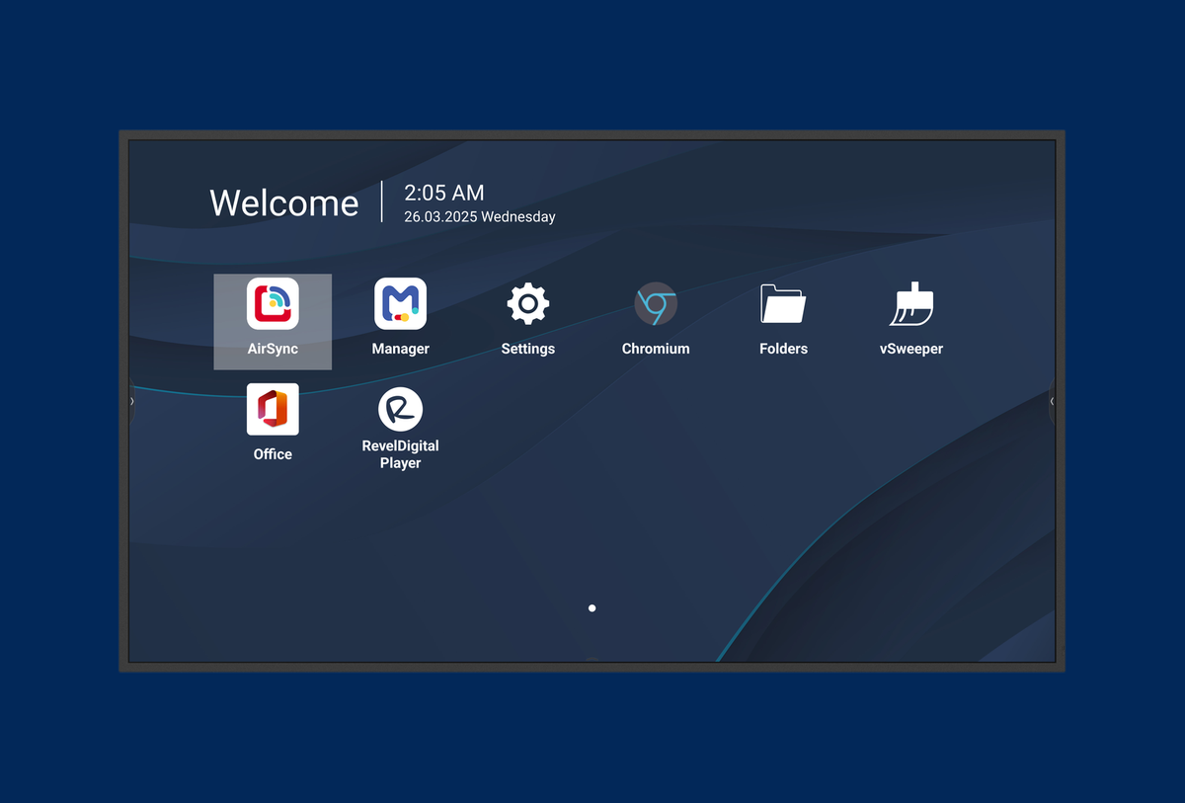The width and height of the screenshot is (1185, 803).
Task: Launch the vSweeper broom icon
Action: [911, 304]
